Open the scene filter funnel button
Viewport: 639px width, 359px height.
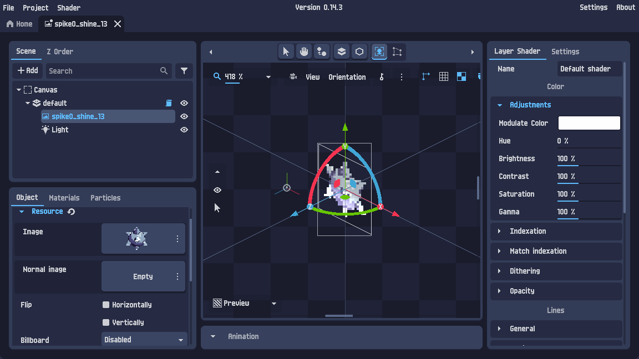[184, 71]
